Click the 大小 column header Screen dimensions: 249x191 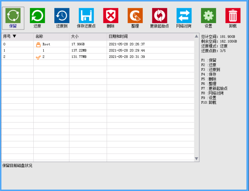(88, 37)
